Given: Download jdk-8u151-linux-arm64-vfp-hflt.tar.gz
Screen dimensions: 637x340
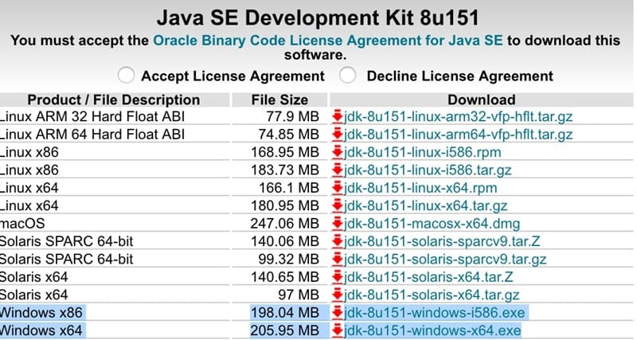Looking at the screenshot, I should point(459,135).
